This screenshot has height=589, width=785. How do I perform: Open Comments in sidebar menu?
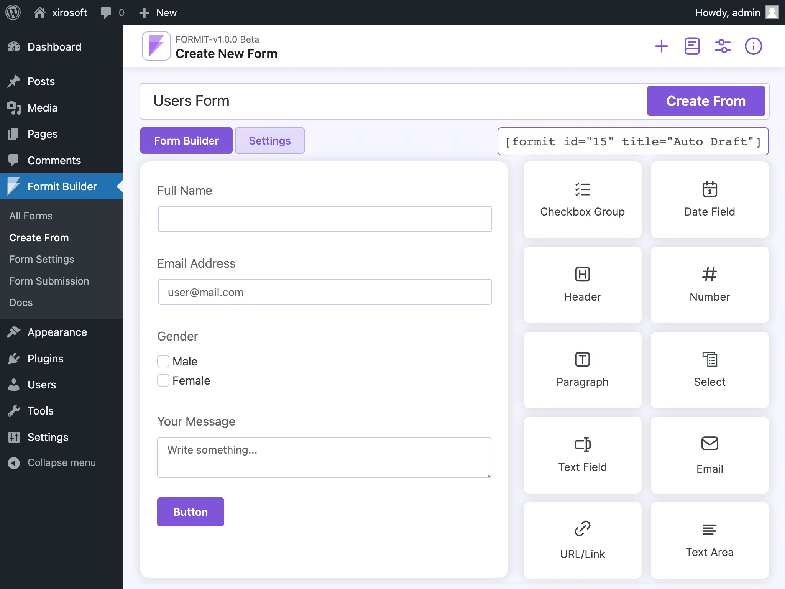coord(61,160)
